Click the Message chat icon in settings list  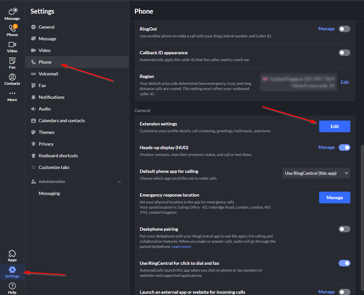point(33,39)
